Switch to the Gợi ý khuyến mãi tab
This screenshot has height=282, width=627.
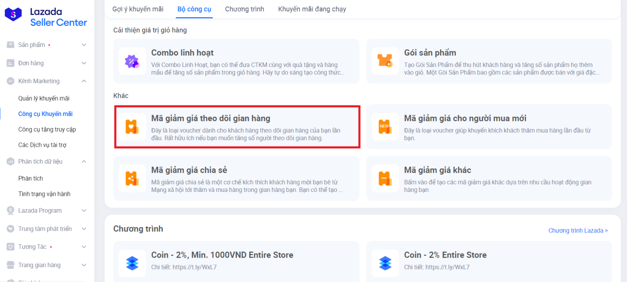click(138, 9)
